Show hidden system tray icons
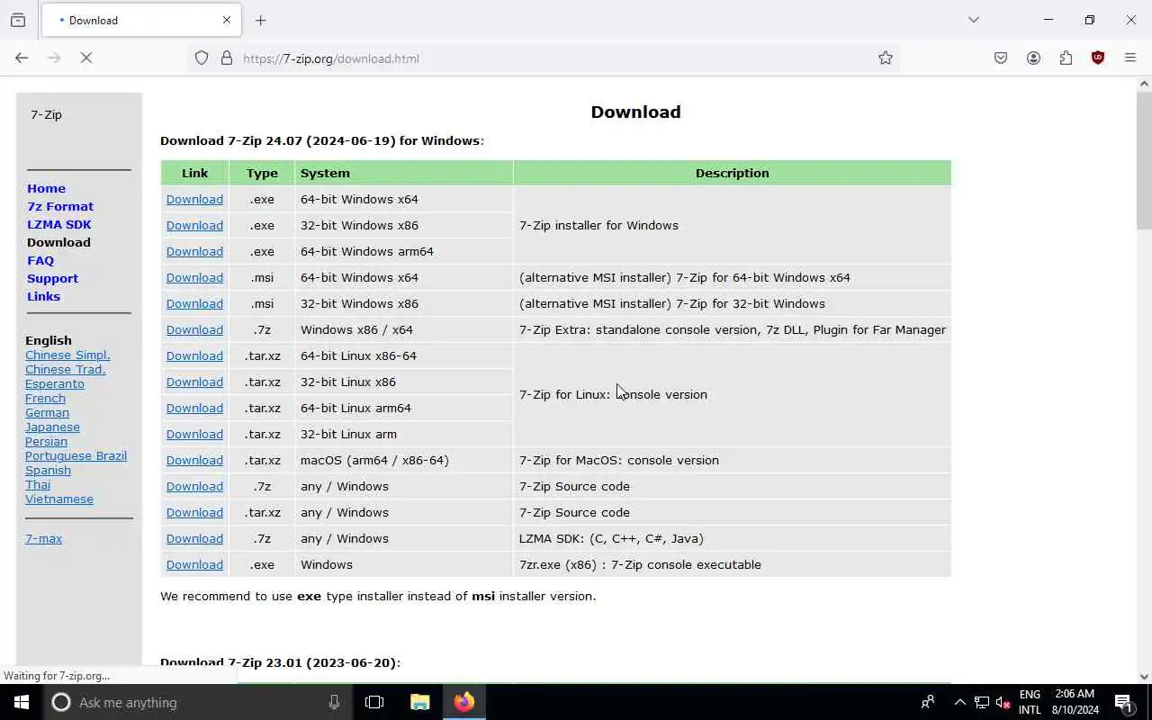The image size is (1152, 720). (959, 702)
